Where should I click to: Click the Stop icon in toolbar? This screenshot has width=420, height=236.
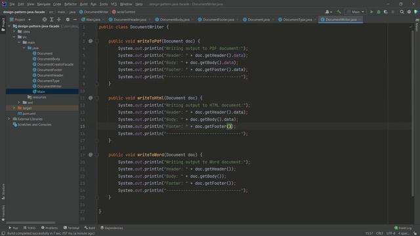click(x=393, y=12)
